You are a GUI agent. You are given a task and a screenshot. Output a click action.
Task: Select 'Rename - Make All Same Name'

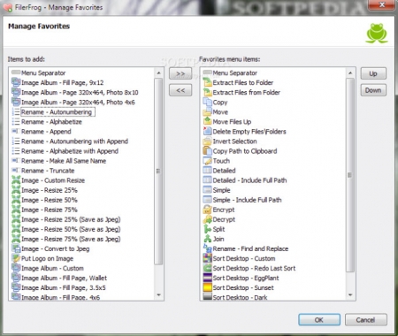tap(64, 161)
